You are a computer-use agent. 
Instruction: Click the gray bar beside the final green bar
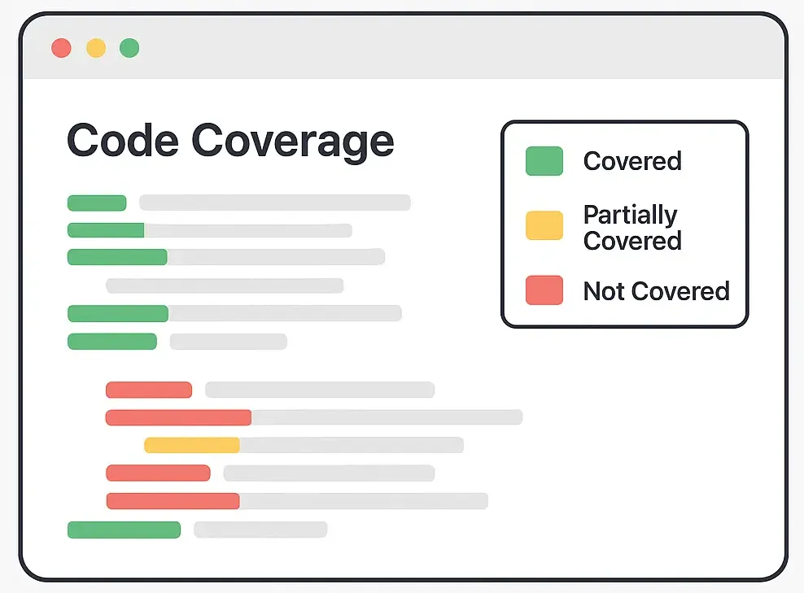point(260,530)
